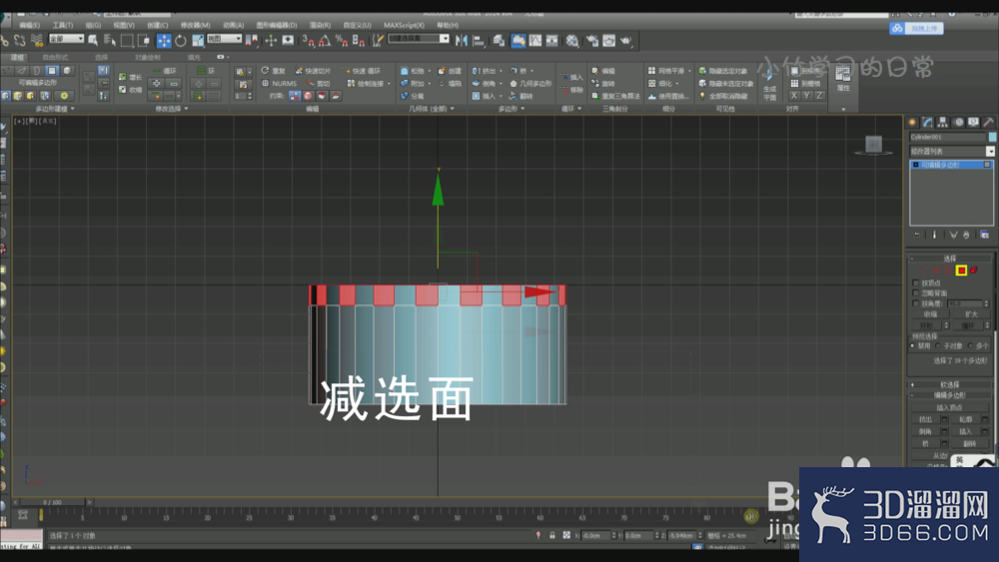This screenshot has width=999, height=562.
Task: Toggle Spinner Snap icon
Action: coord(359,41)
